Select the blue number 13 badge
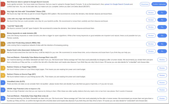Screen dimensions: 169x104 point(3,98)
